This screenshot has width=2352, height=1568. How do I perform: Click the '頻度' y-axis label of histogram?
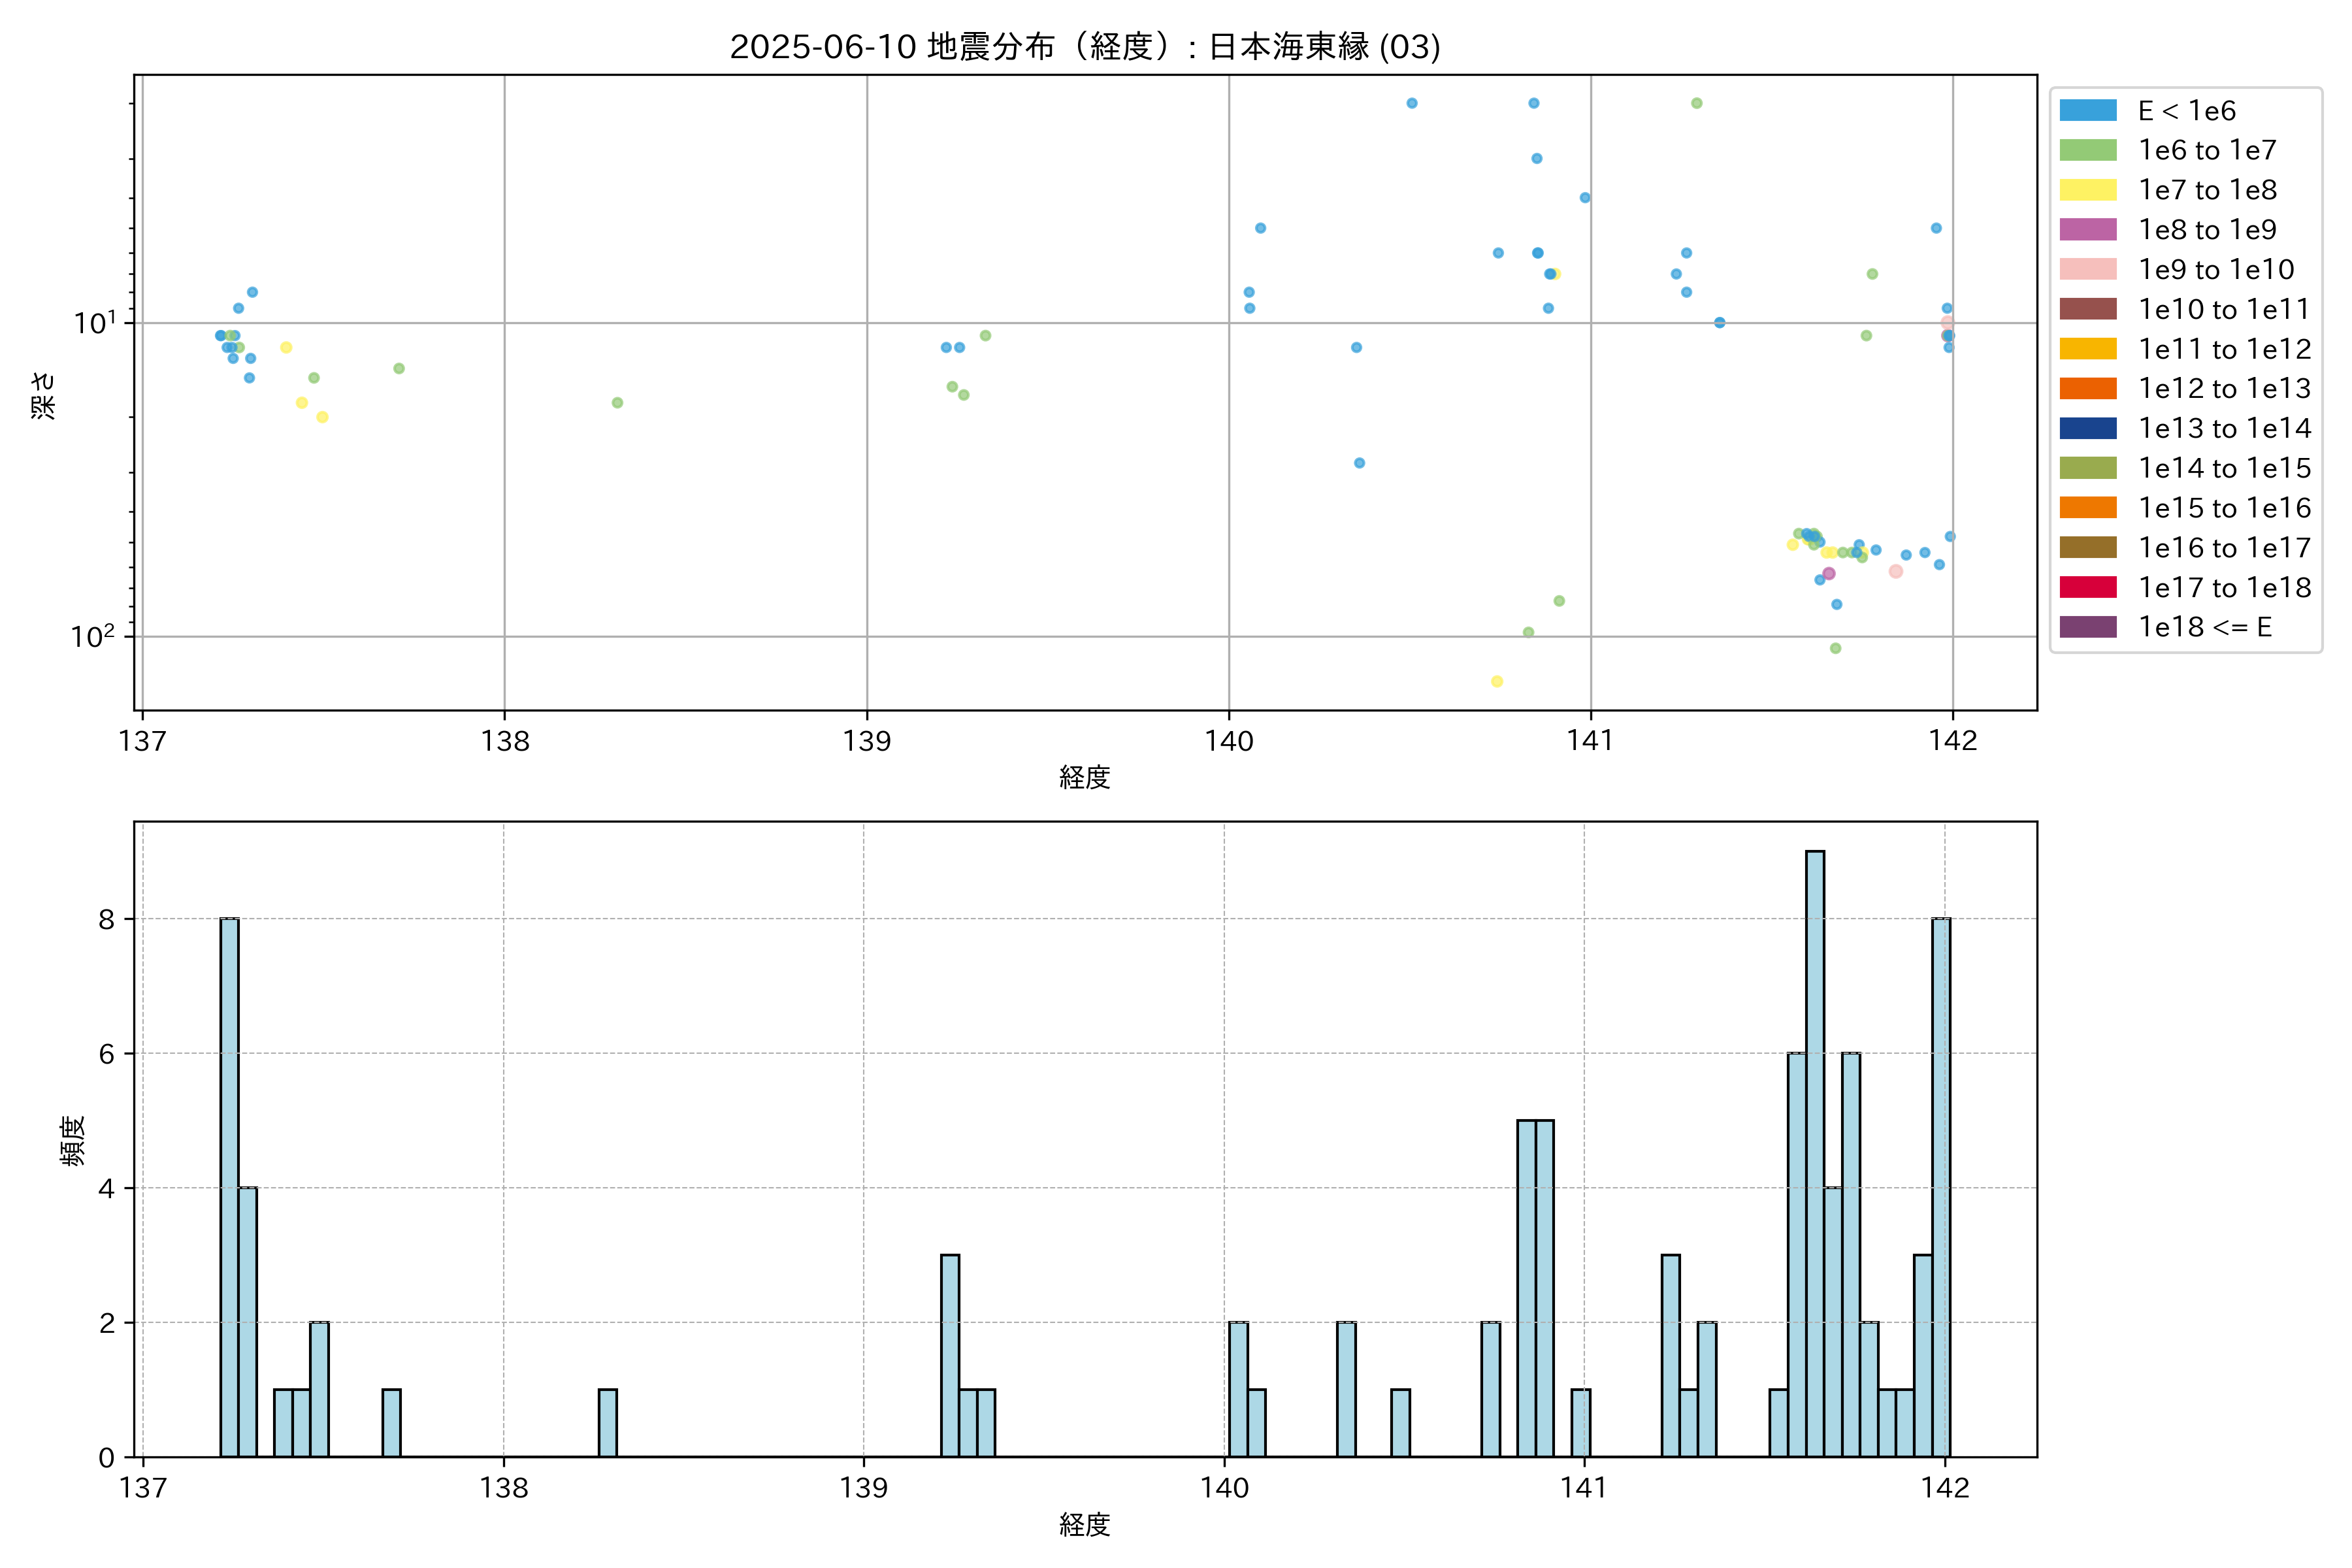pos(72,1140)
